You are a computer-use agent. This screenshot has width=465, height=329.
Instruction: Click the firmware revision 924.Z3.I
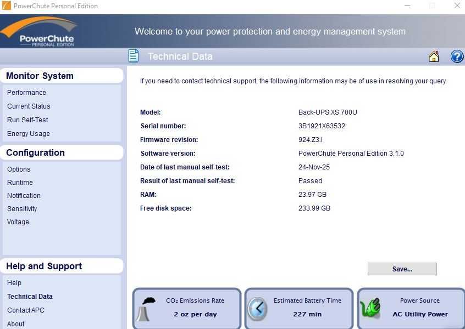click(x=311, y=140)
